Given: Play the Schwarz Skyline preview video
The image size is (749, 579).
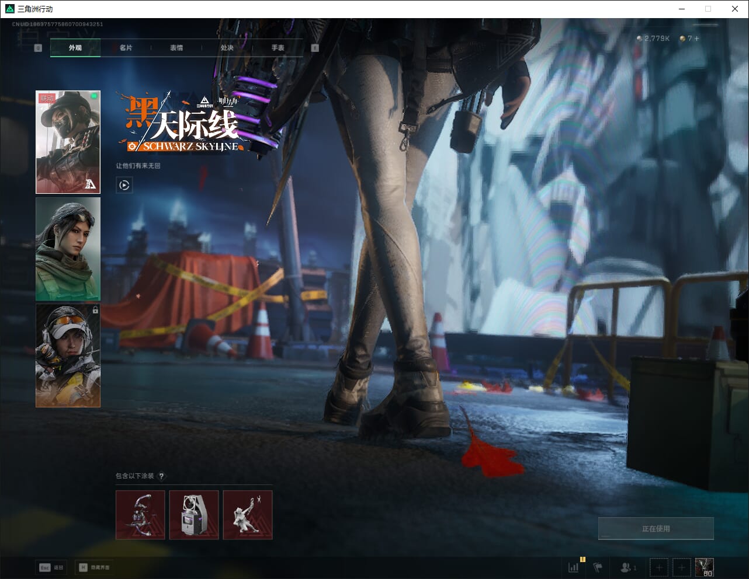Looking at the screenshot, I should [124, 186].
